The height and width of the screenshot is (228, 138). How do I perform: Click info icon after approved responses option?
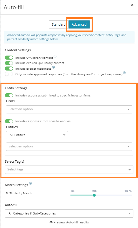pyautogui.click(x=124, y=73)
